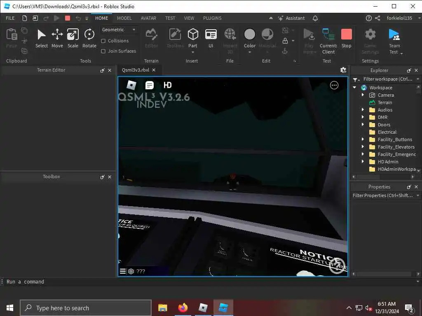The width and height of the screenshot is (422, 316).
Task: Click the new file icon
Action: 25,18
